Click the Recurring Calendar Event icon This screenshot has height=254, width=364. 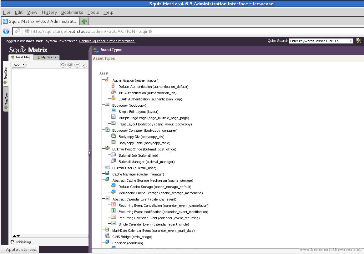pos(113,217)
